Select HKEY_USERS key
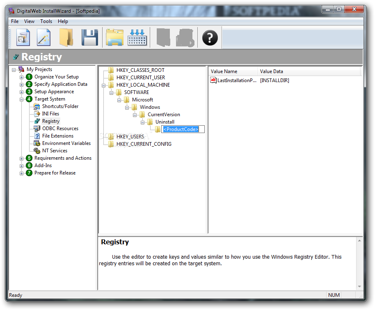Image resolution: width=375 pixels, height=310 pixels. click(x=130, y=137)
